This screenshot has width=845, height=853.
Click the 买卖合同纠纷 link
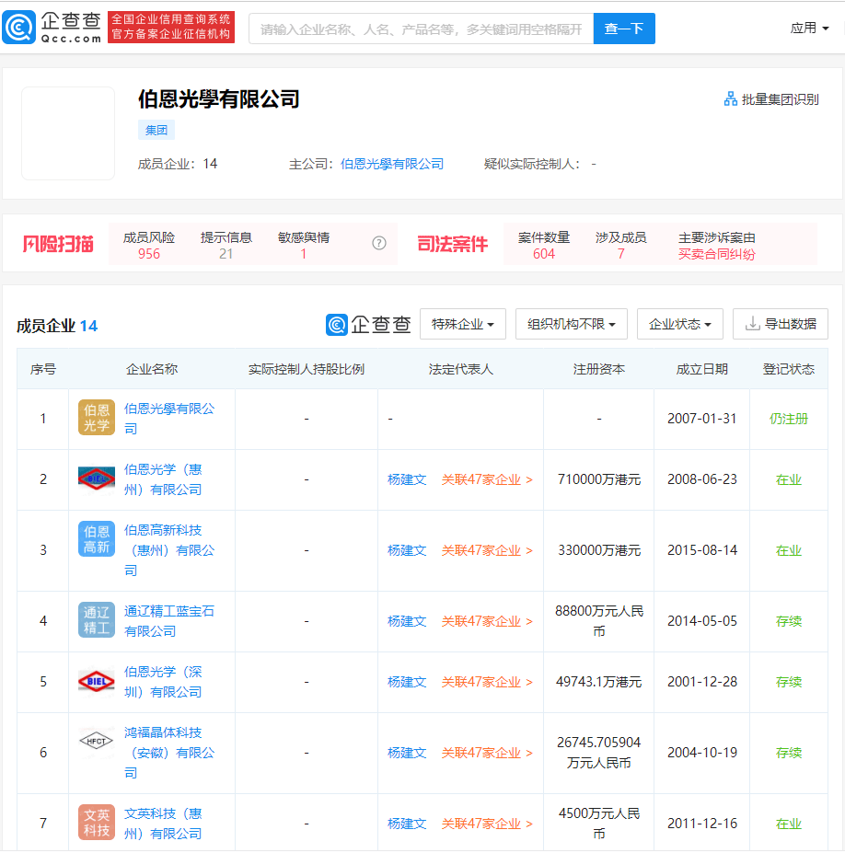point(716,254)
